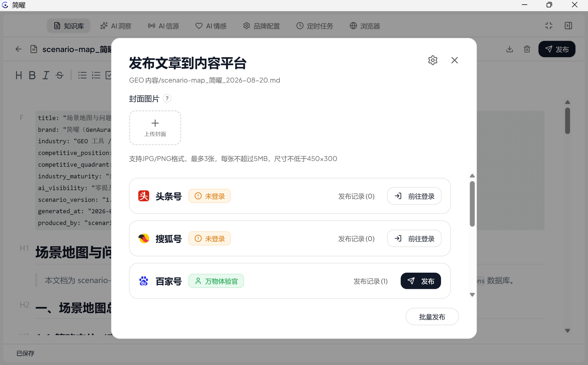Viewport: 588px width, 365px height.
Task: Publish the article to 百家号
Action: tap(421, 281)
